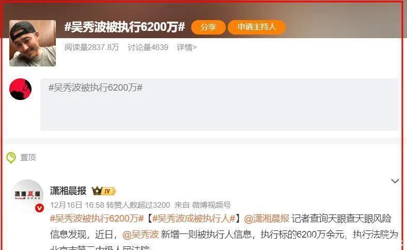Image resolution: width=407 pixels, height=250 pixels.
Task: Click the 讨论量4639 discussion count
Action: click(x=148, y=47)
